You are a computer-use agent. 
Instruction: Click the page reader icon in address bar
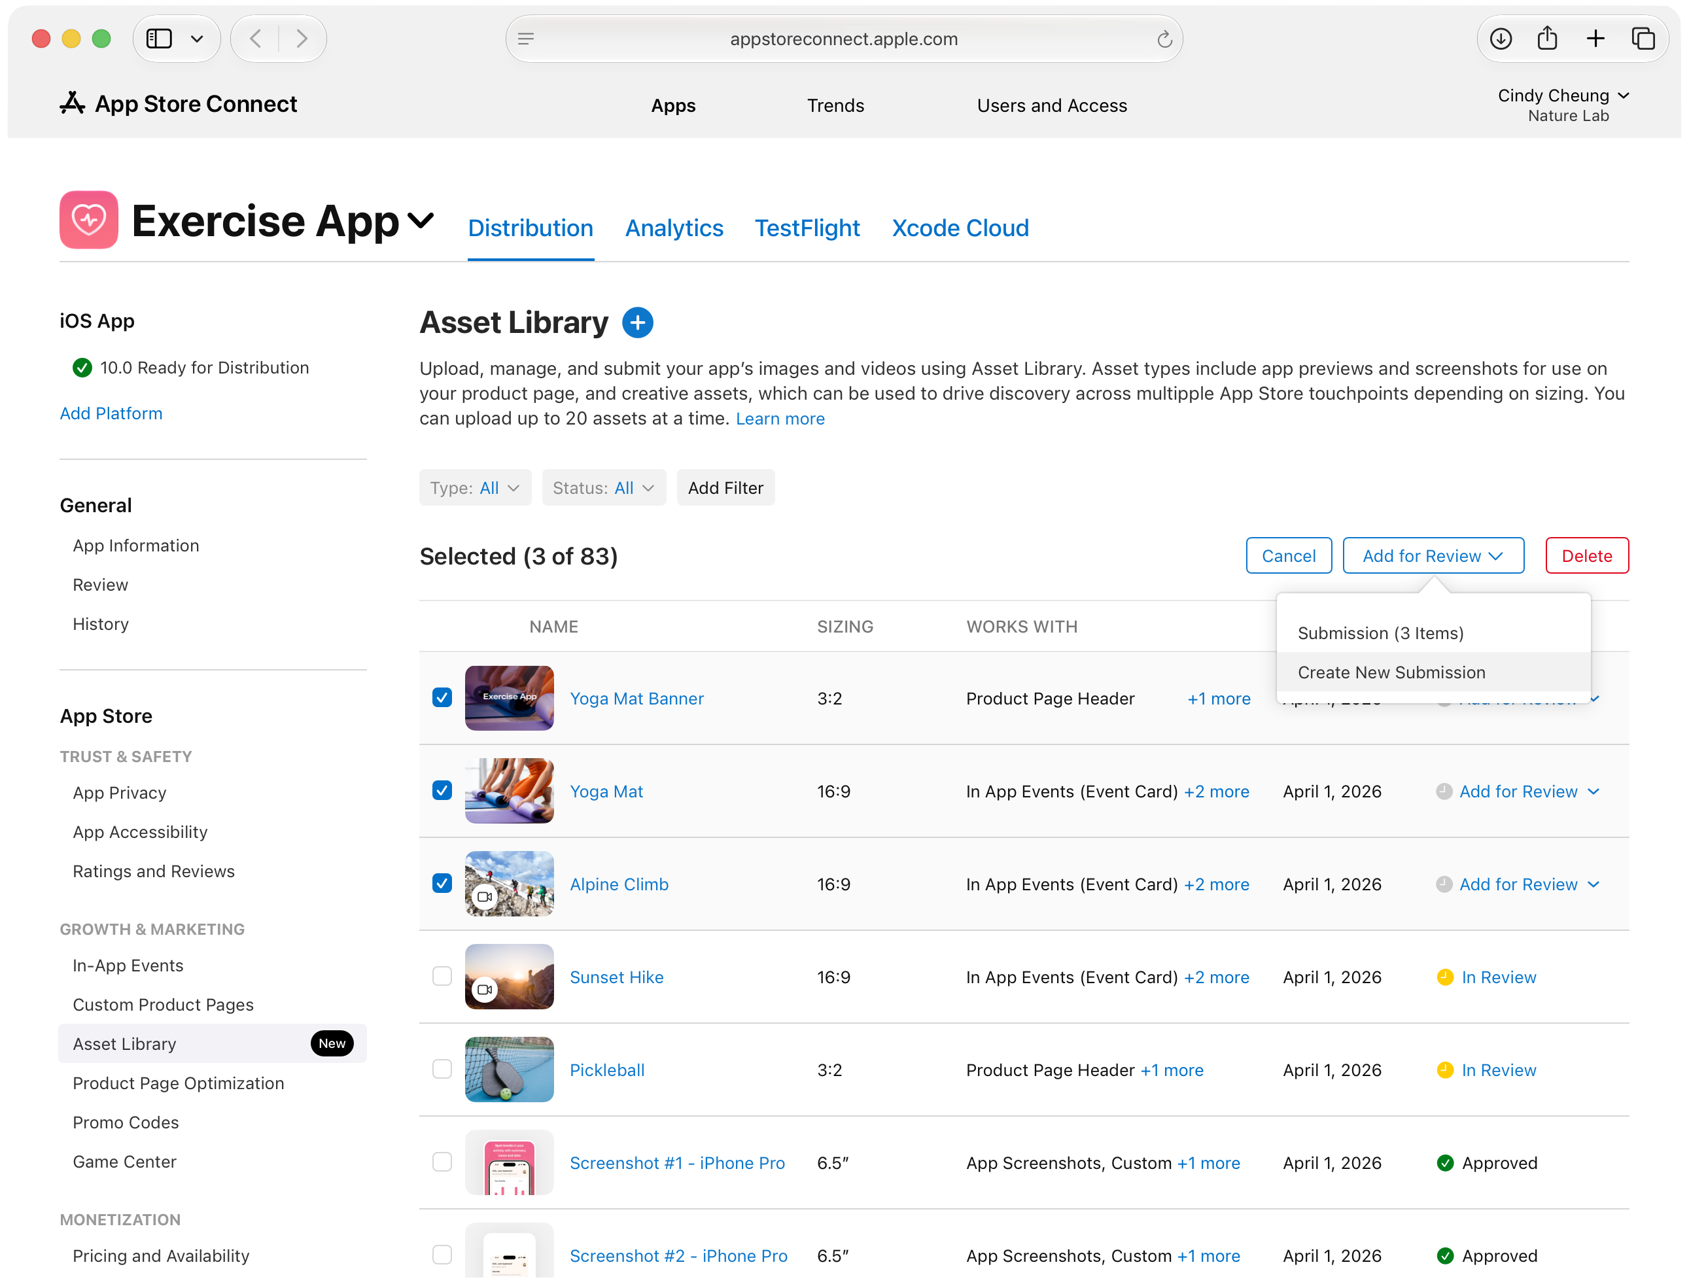tap(525, 39)
